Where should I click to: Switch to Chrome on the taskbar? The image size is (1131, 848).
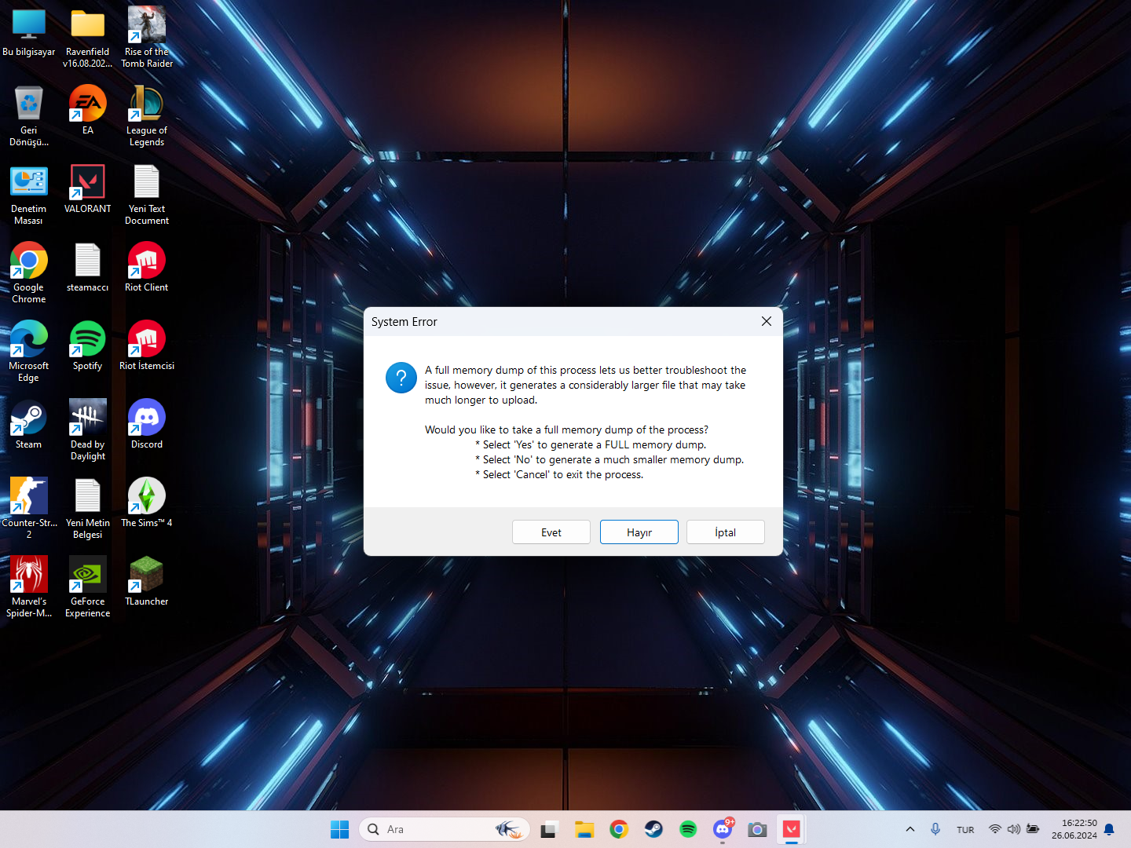click(x=619, y=829)
